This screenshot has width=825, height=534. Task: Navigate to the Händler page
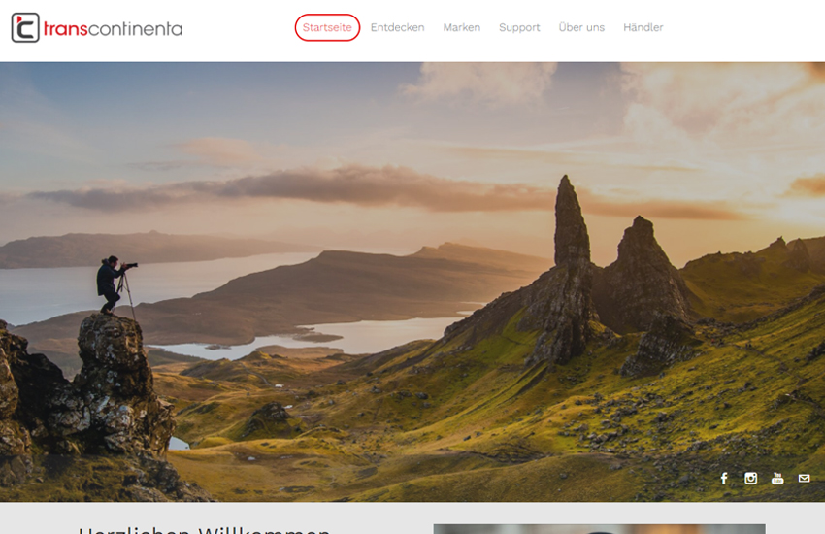(x=643, y=27)
